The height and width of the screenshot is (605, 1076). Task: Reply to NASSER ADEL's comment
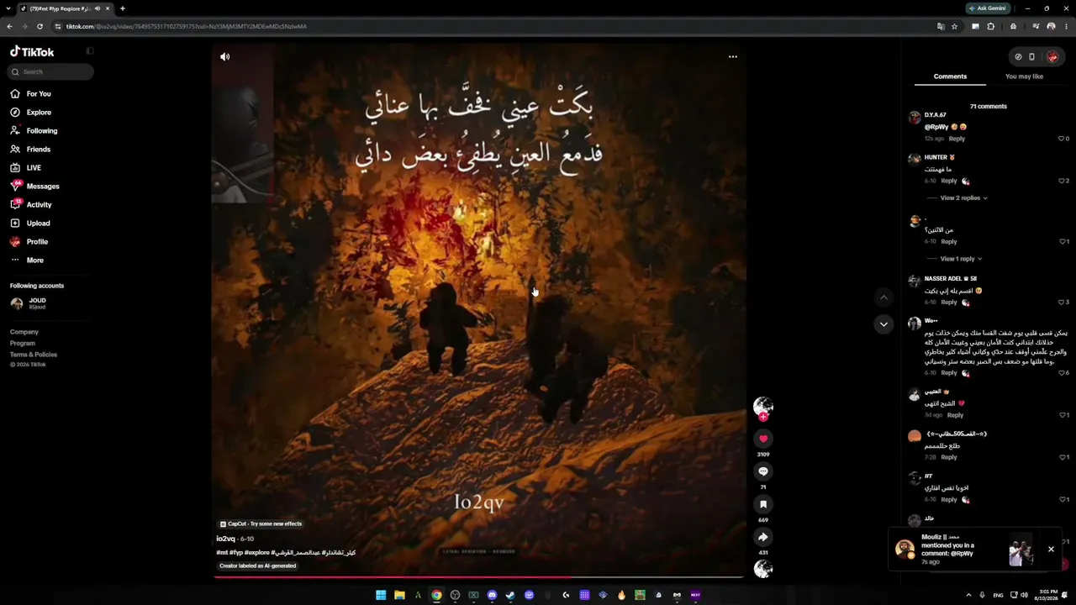tap(949, 302)
